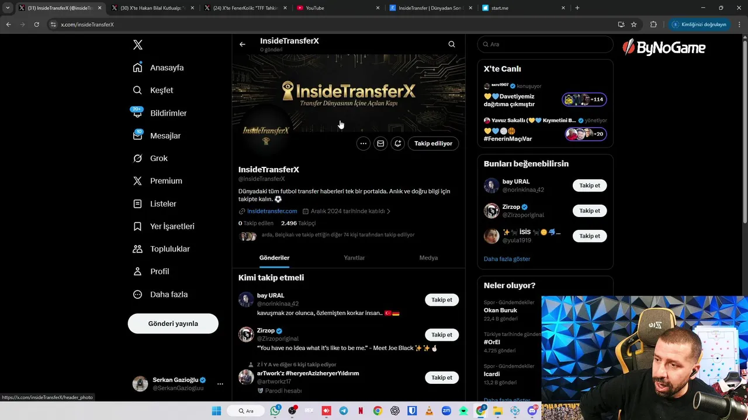
Task: Follow bay URAL in Bunları beğenebilirsin
Action: (x=590, y=185)
